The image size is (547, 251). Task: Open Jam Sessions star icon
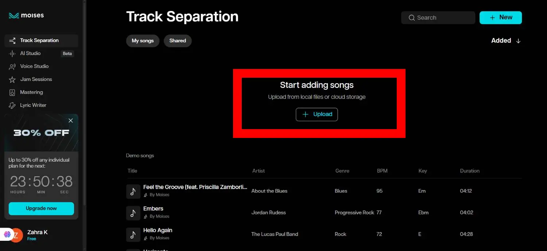[12, 80]
